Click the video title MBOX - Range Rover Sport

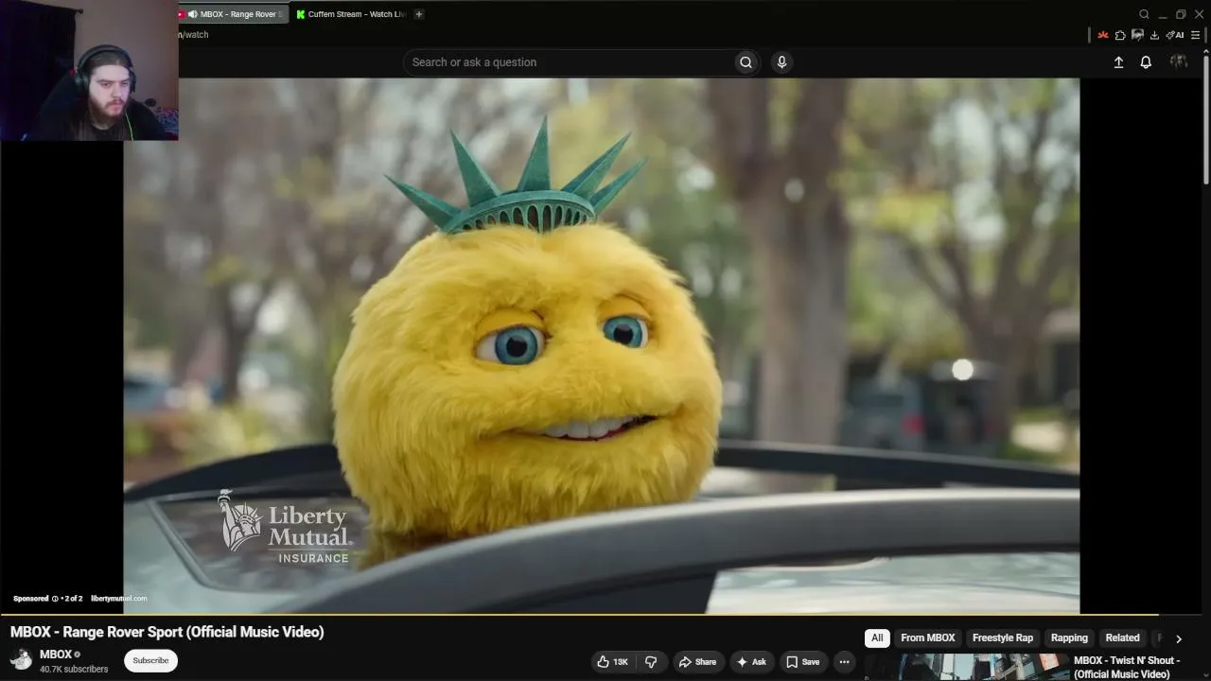coord(167,632)
